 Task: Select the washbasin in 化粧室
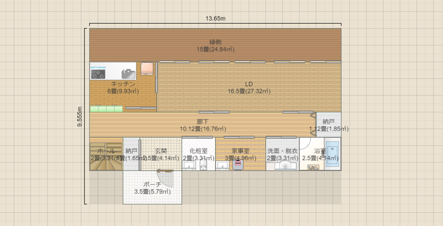[189, 166]
